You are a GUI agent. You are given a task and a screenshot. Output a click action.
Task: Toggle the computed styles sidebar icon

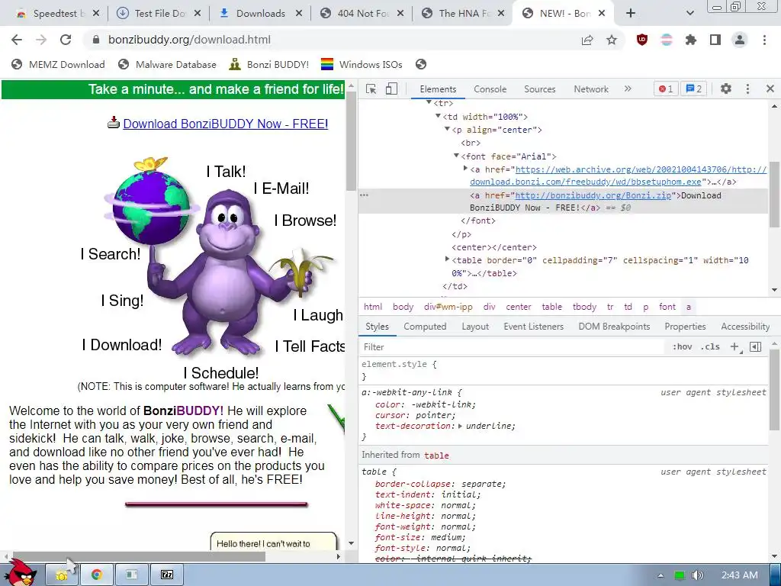click(755, 347)
